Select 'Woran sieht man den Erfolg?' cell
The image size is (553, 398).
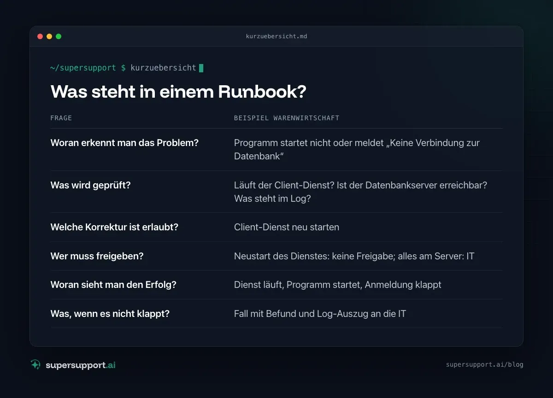click(x=113, y=285)
